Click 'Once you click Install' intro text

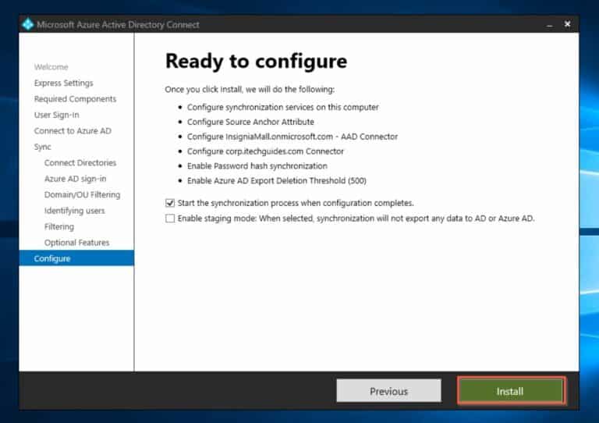tap(250, 90)
